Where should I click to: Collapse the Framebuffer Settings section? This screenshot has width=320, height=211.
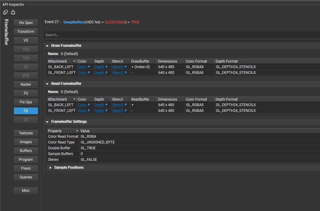[47, 122]
